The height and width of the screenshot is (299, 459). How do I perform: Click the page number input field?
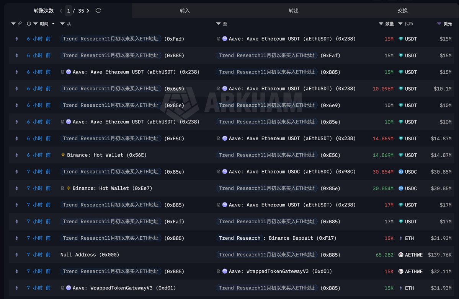pyautogui.click(x=69, y=11)
